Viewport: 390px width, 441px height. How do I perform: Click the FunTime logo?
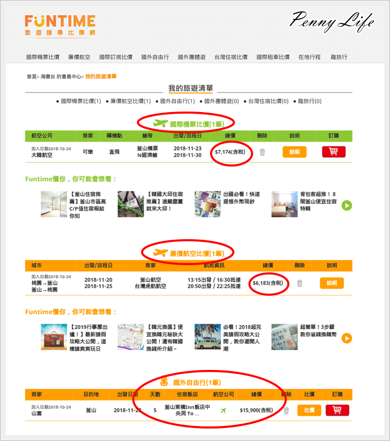click(x=60, y=25)
